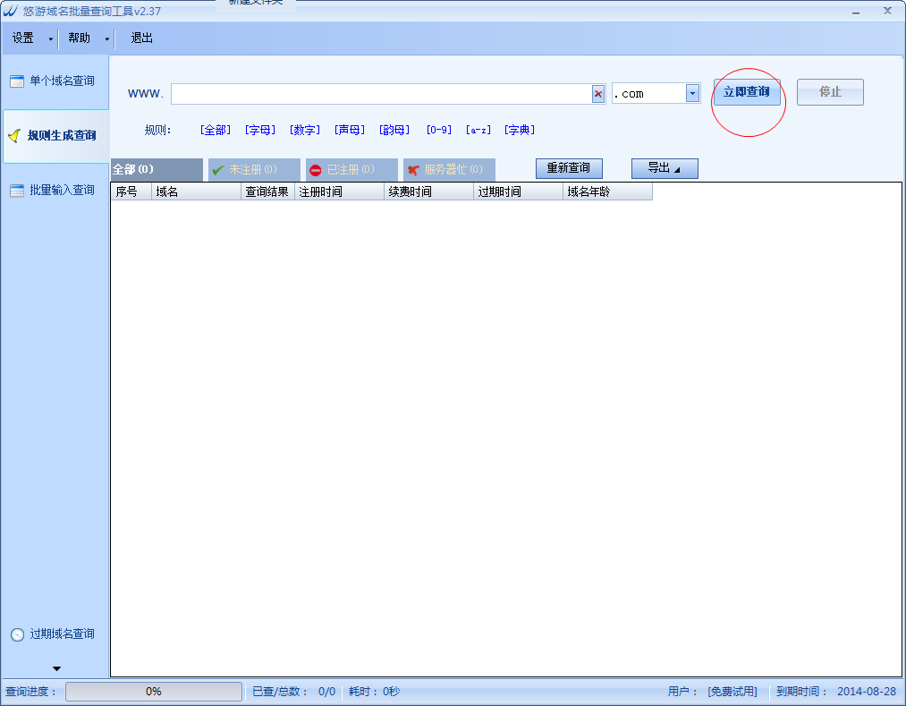Close the application window
906x706 pixels.
[887, 11]
